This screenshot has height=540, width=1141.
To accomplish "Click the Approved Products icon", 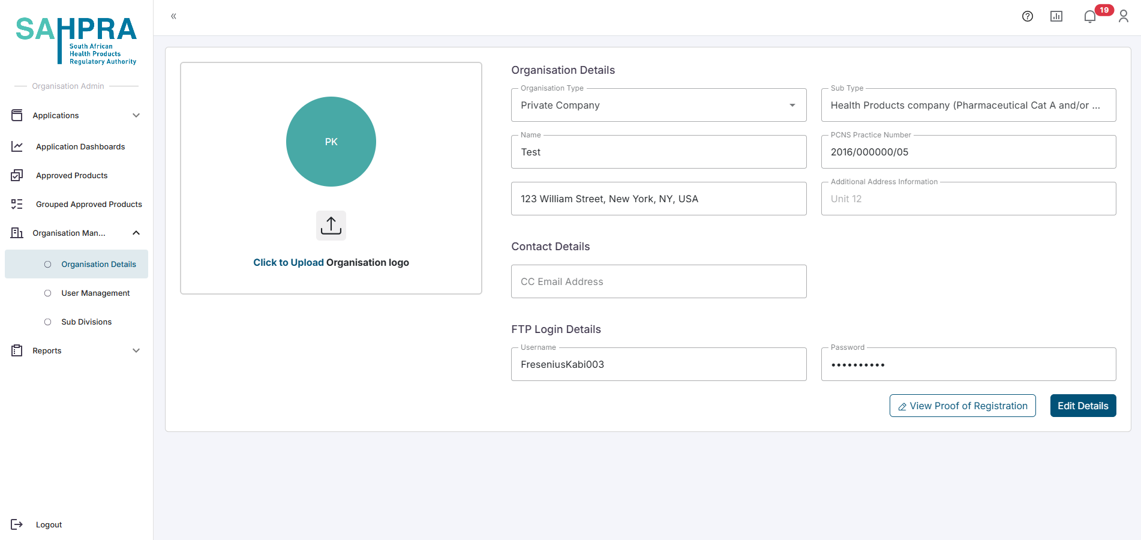I will pos(17,175).
